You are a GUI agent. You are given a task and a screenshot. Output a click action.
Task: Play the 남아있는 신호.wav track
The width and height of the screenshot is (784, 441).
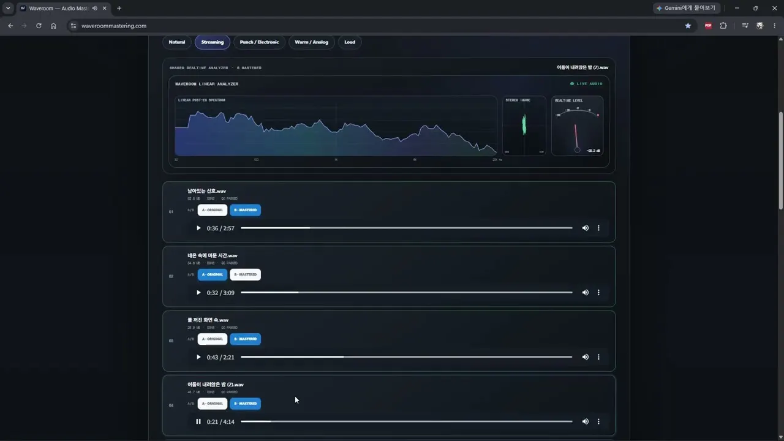pos(198,228)
